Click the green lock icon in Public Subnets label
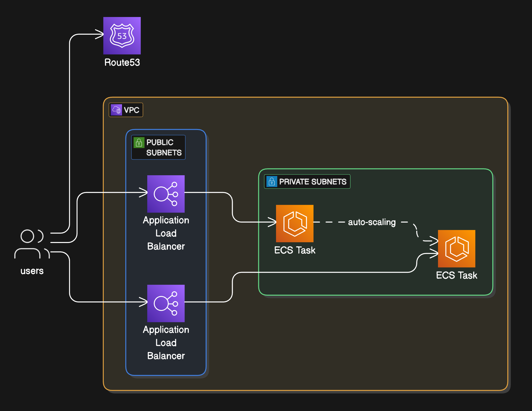Image resolution: width=532 pixels, height=411 pixels. pyautogui.click(x=139, y=142)
